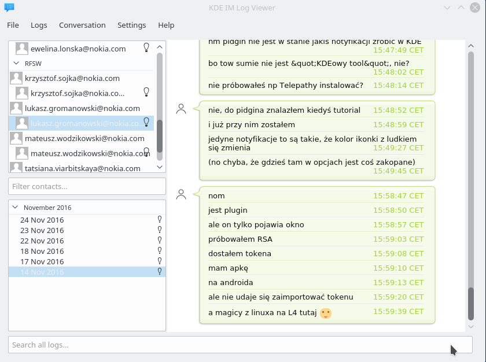Click up arrow of conversation scrollbar
The width and height of the screenshot is (486, 362).
[471, 46]
